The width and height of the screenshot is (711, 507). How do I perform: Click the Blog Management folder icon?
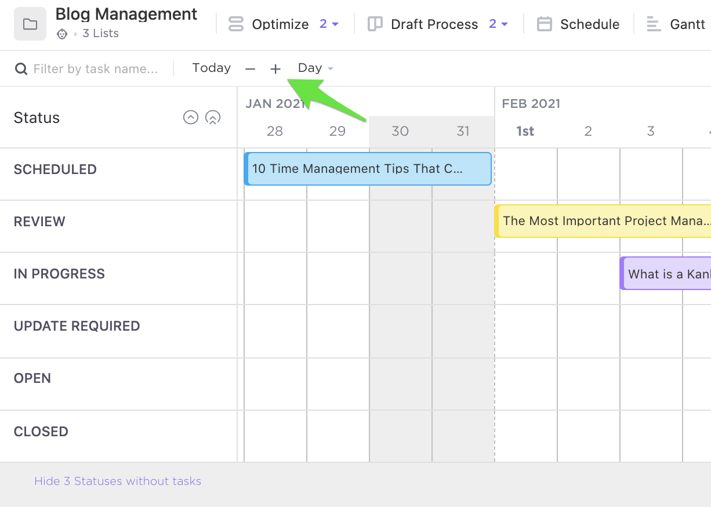30,24
